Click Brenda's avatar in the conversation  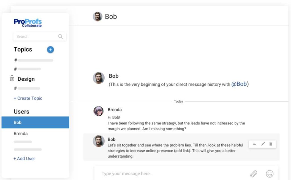99,111
